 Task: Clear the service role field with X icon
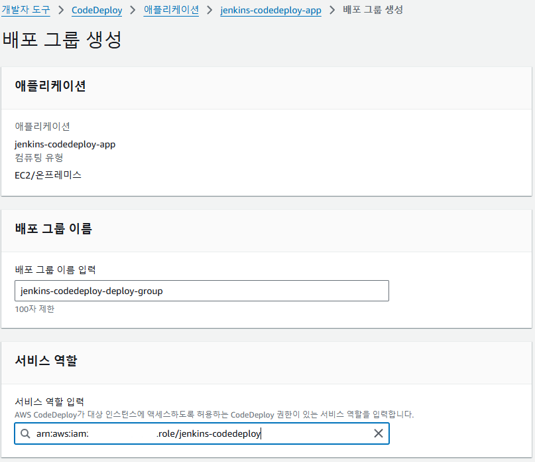tap(379, 433)
